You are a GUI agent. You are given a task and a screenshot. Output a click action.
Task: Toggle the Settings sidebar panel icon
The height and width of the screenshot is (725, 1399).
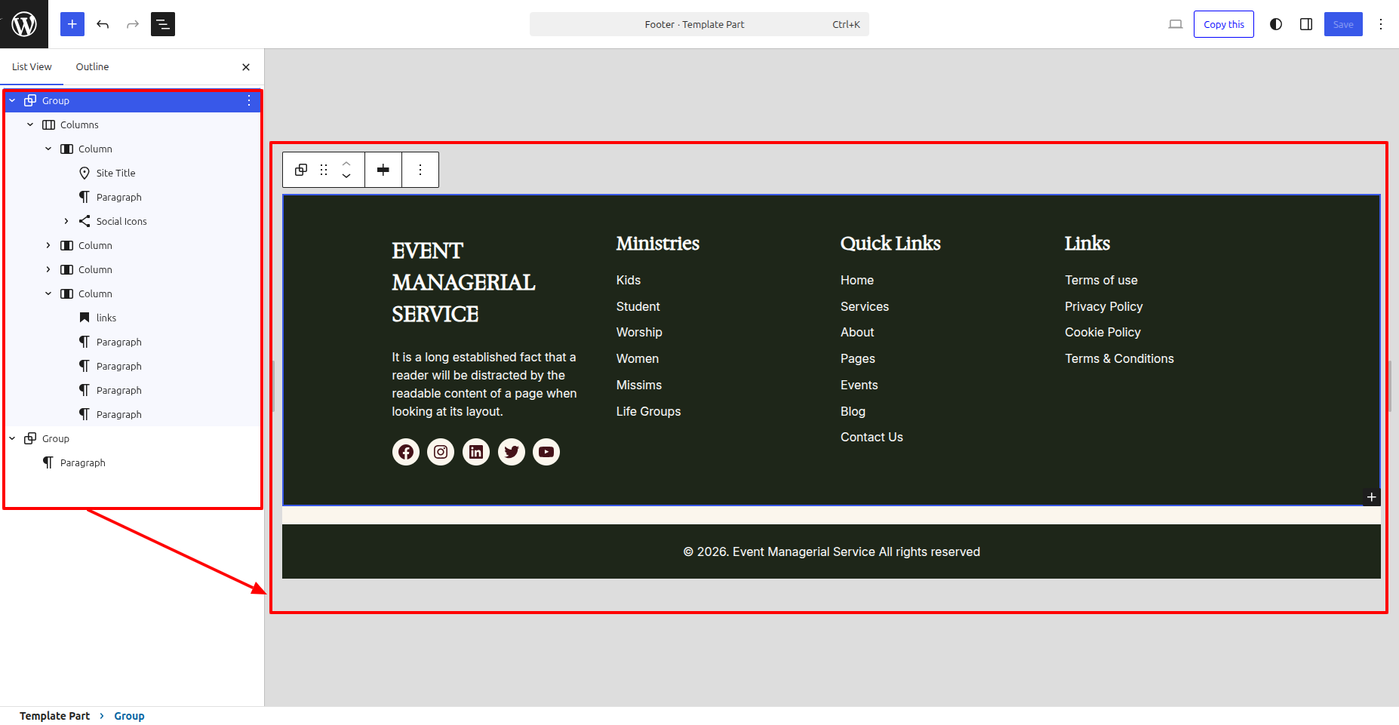point(1306,24)
